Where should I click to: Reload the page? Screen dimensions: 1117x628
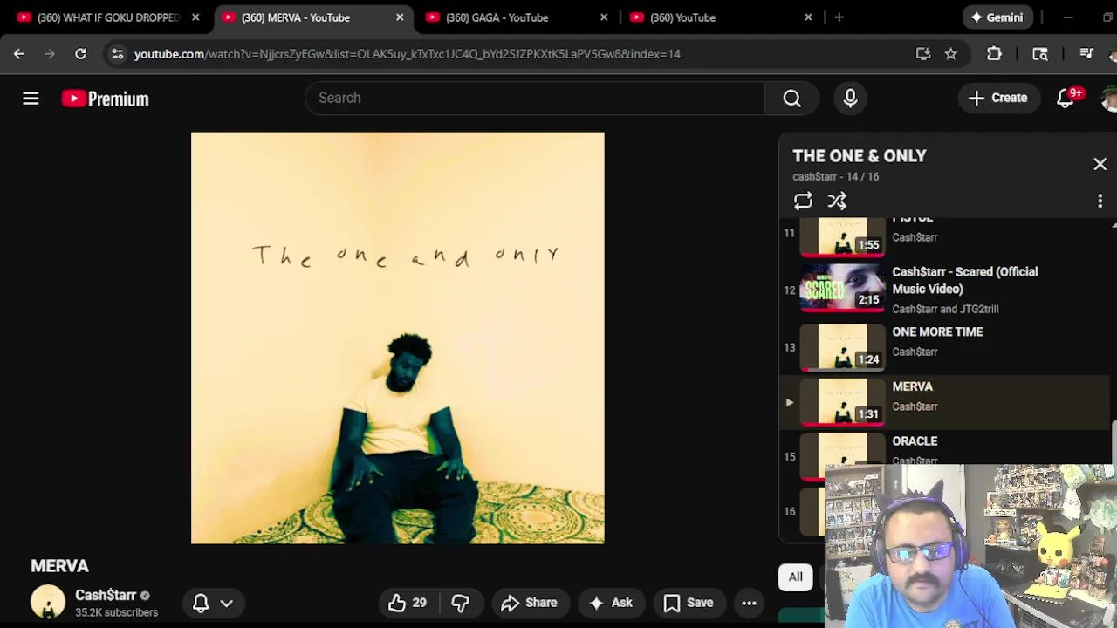pyautogui.click(x=80, y=54)
